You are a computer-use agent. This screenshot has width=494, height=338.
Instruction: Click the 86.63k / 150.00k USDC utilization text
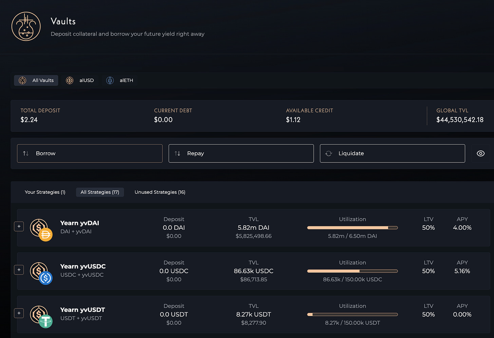(x=353, y=280)
